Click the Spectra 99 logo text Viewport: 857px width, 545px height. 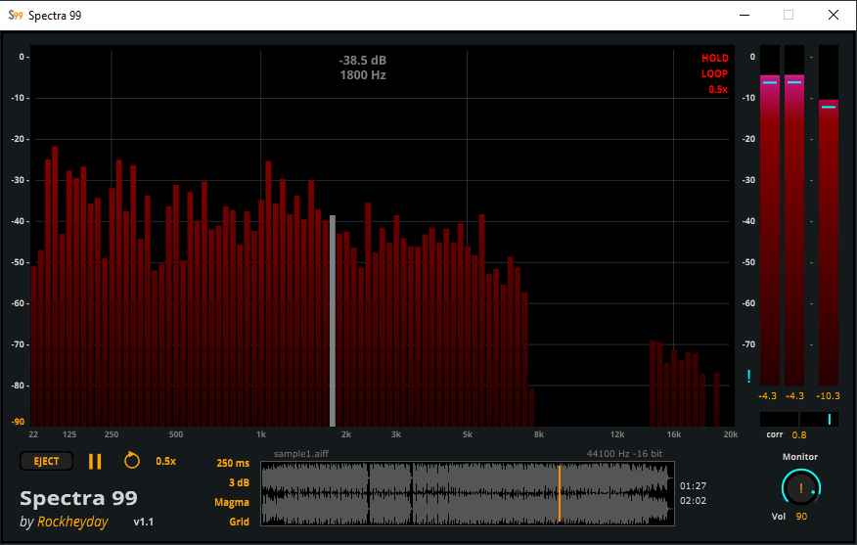coord(78,498)
